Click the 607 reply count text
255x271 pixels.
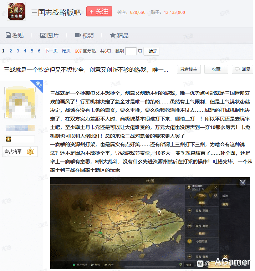click(x=78, y=51)
